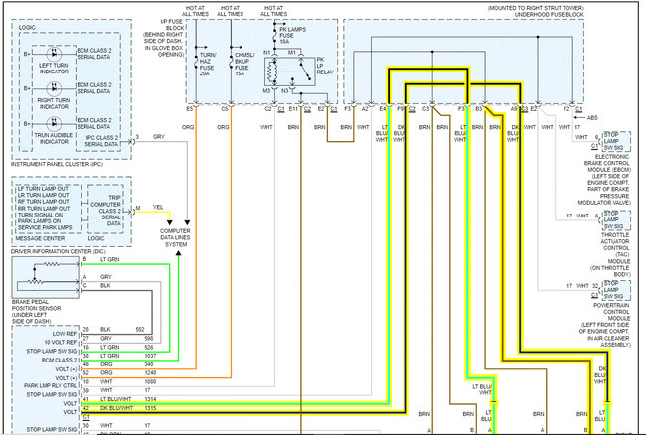Click circuit number 1240
Screen dimensions: 646x435
coord(150,373)
